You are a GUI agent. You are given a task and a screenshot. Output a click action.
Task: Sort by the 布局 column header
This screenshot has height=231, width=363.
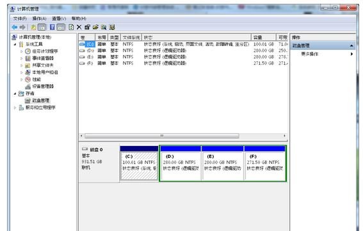point(101,38)
